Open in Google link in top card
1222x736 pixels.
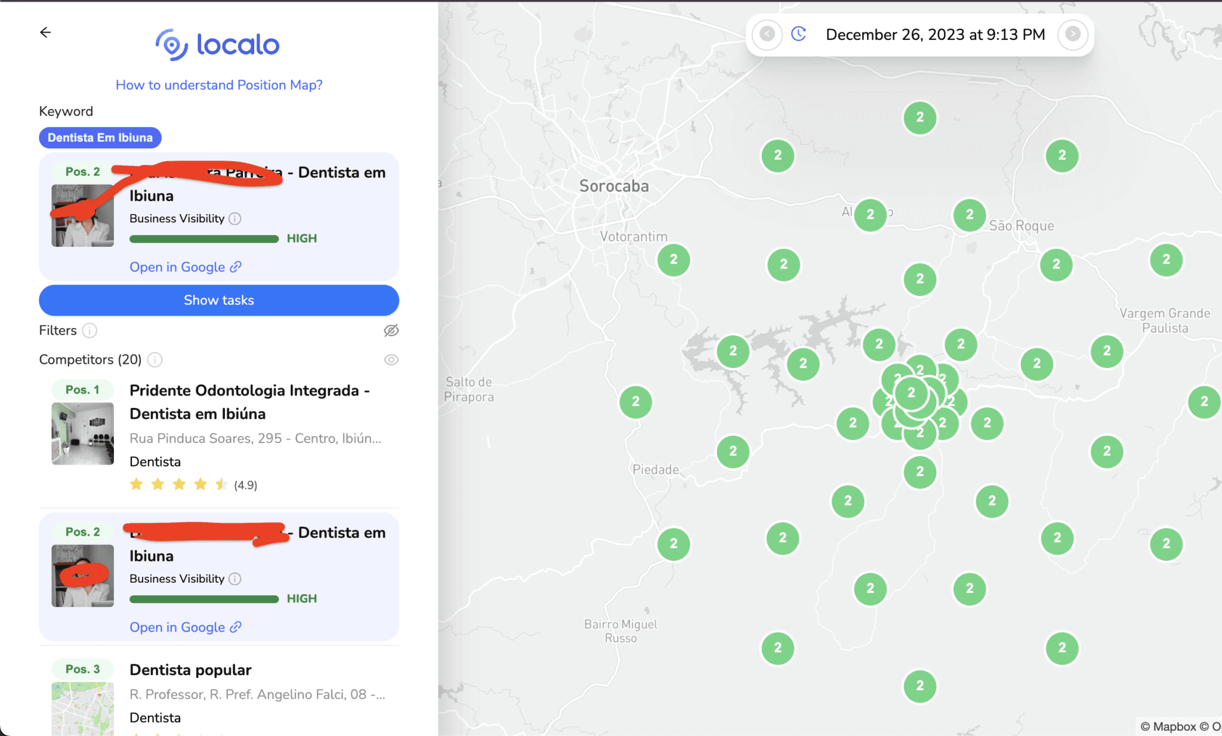tap(186, 267)
